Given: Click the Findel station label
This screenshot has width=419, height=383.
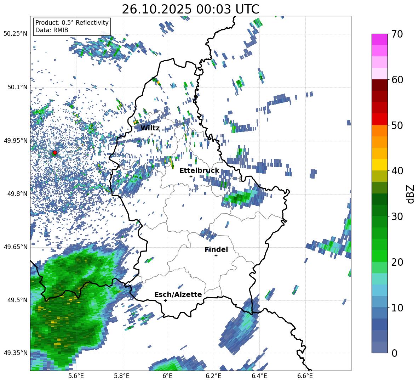Looking at the screenshot, I should [x=216, y=249].
